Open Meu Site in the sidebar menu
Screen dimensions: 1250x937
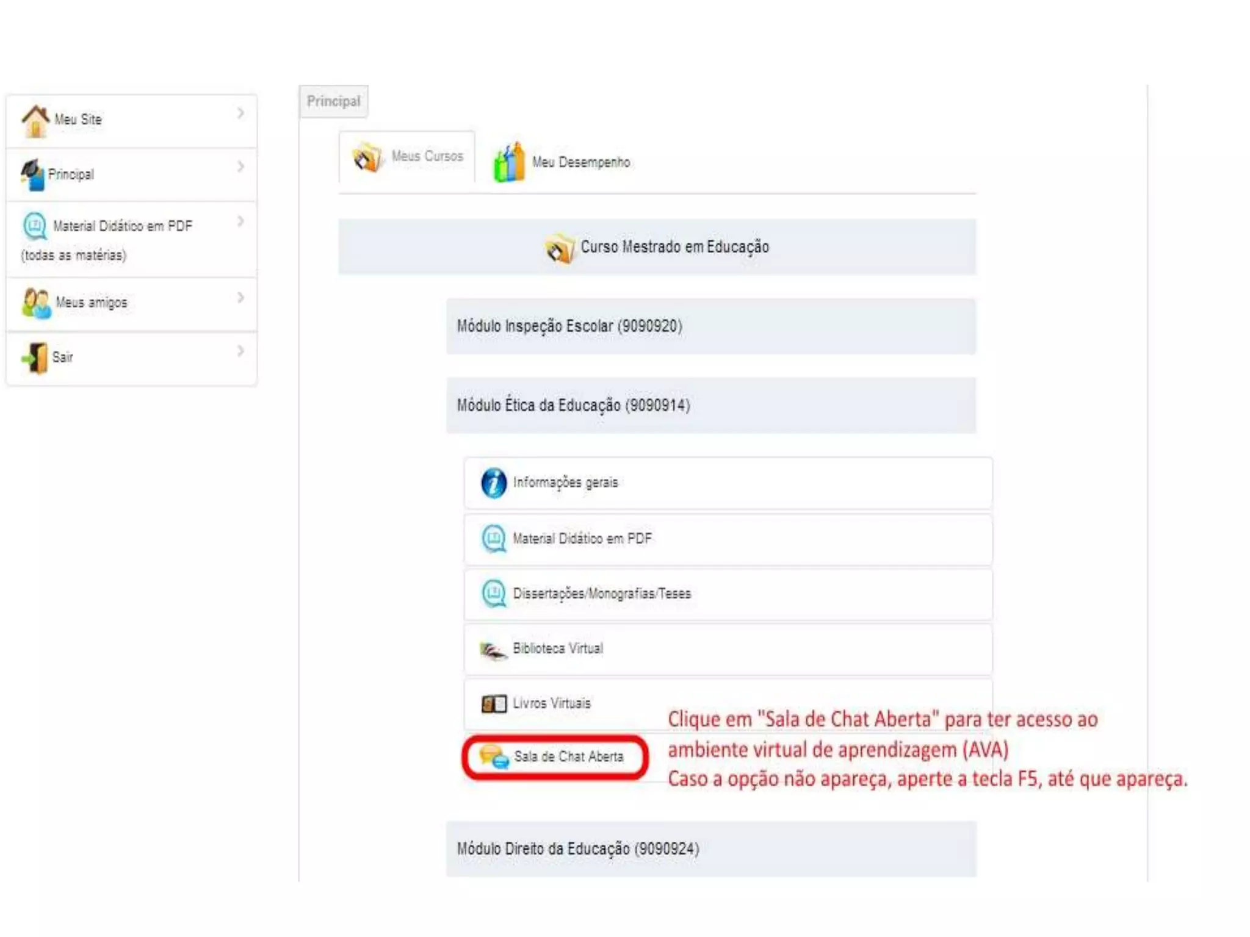click(x=131, y=121)
